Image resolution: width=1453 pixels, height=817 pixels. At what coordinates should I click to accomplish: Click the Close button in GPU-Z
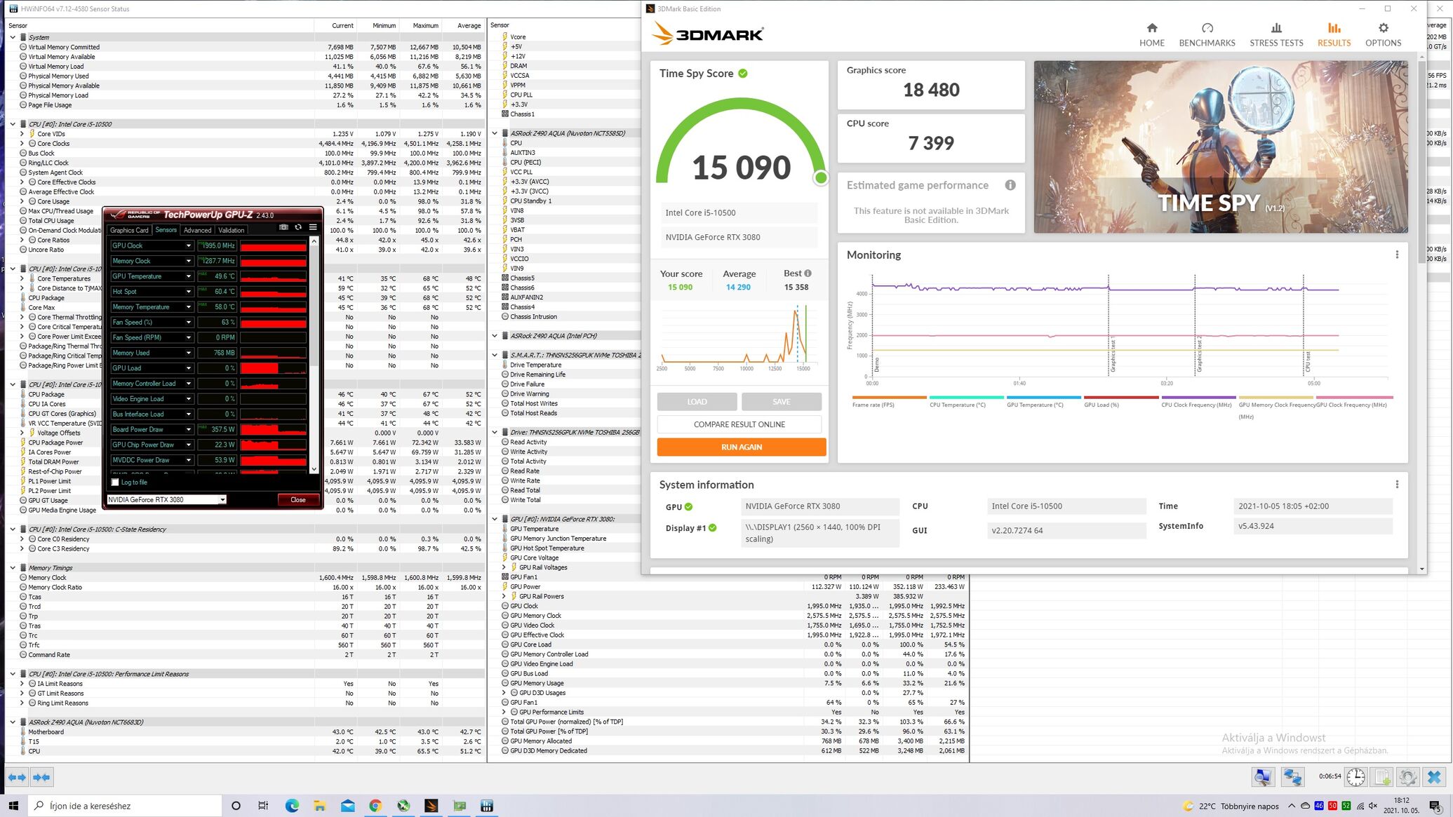pyautogui.click(x=298, y=499)
